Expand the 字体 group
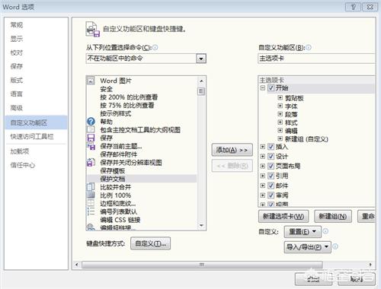 click(x=280, y=106)
